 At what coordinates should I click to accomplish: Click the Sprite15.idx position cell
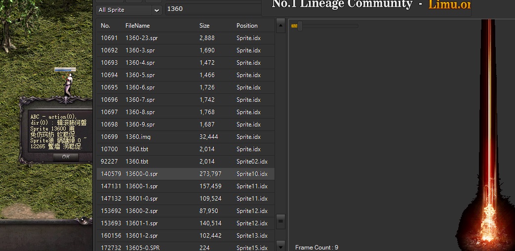[x=252, y=248]
